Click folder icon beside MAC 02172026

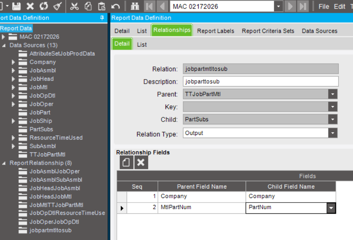[13, 37]
